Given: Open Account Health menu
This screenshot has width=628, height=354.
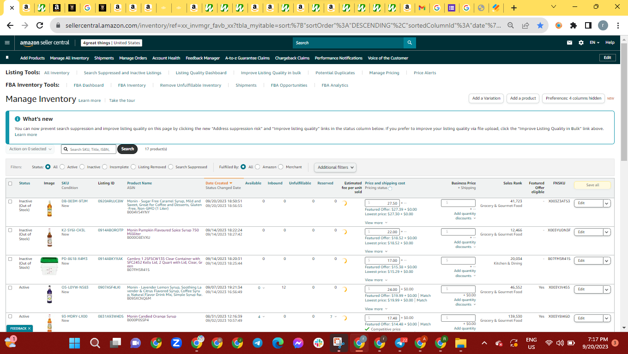Looking at the screenshot, I should click(x=166, y=58).
